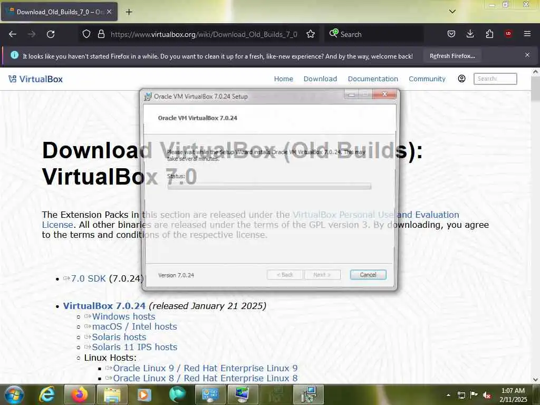This screenshot has height=405, width=540.
Task: Show hidden system tray icons
Action: [x=448, y=395]
